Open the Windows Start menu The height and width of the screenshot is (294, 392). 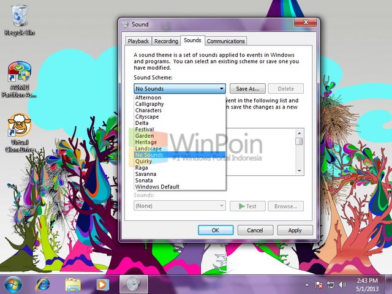coord(13,284)
